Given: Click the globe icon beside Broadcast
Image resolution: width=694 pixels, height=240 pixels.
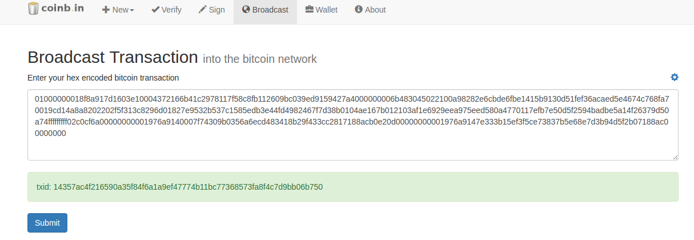Looking at the screenshot, I should click(x=246, y=10).
